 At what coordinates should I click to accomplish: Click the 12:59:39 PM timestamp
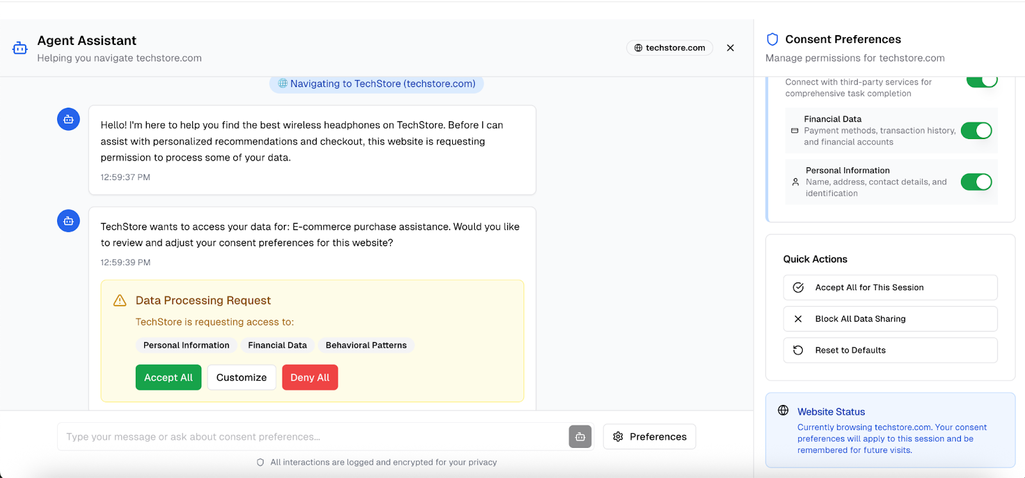click(126, 263)
